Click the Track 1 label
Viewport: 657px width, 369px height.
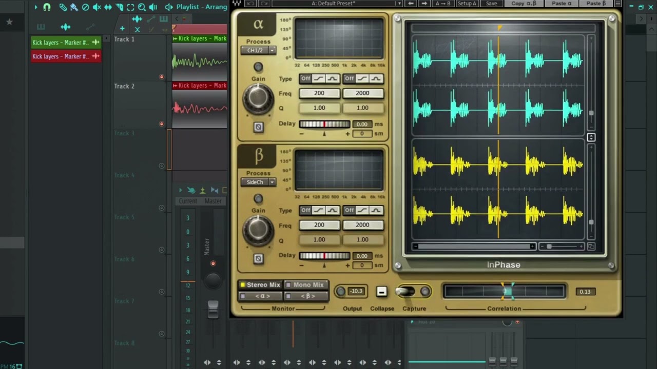[124, 39]
